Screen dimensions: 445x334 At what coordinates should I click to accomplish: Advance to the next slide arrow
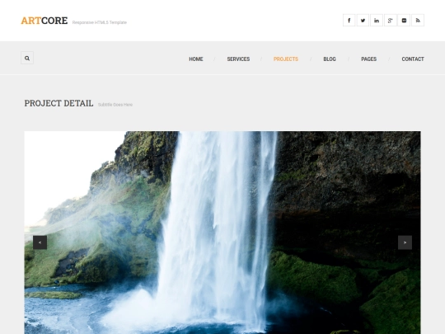[405, 242]
